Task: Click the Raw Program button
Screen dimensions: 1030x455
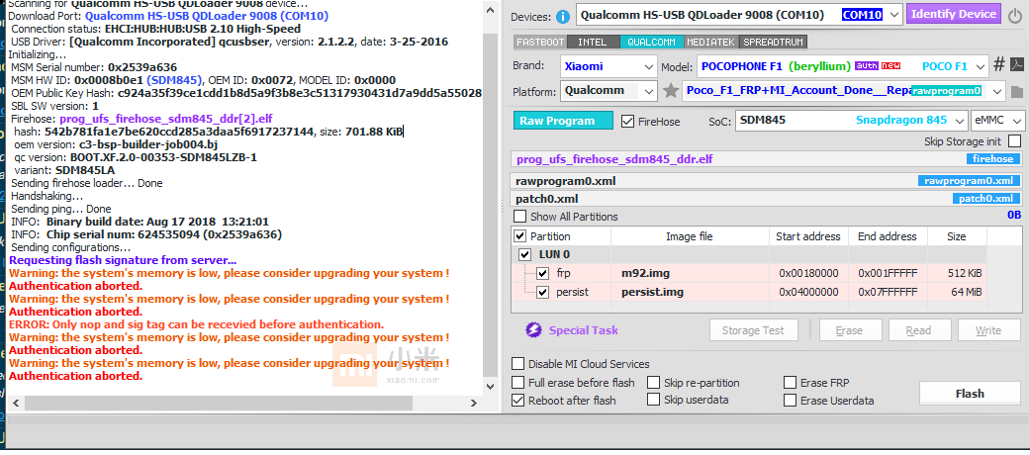Action: (x=563, y=121)
